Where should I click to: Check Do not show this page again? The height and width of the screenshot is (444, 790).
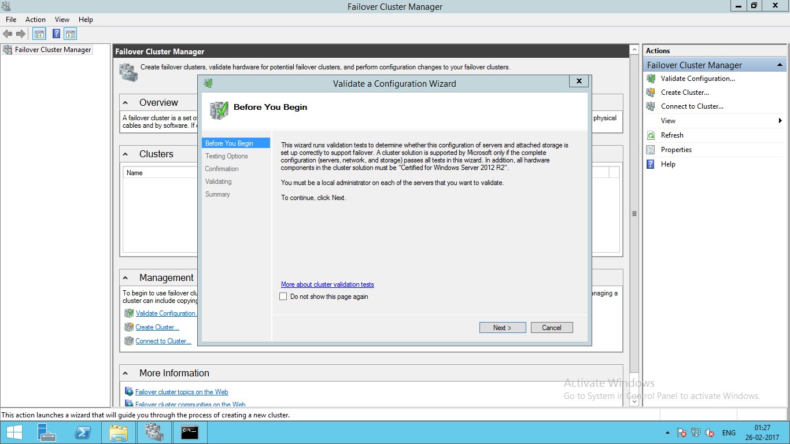click(283, 297)
